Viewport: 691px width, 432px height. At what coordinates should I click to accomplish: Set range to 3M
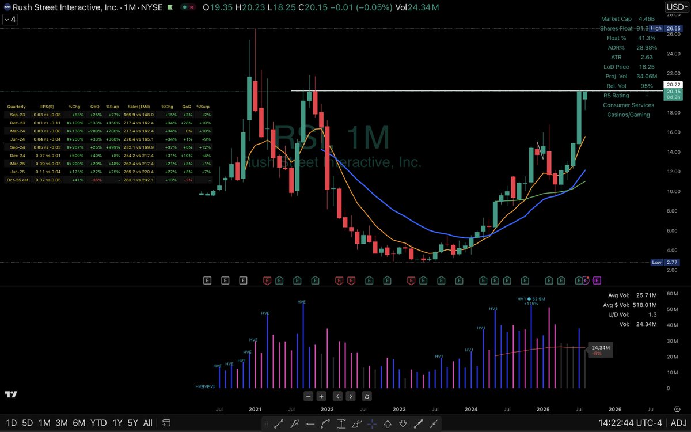click(62, 423)
